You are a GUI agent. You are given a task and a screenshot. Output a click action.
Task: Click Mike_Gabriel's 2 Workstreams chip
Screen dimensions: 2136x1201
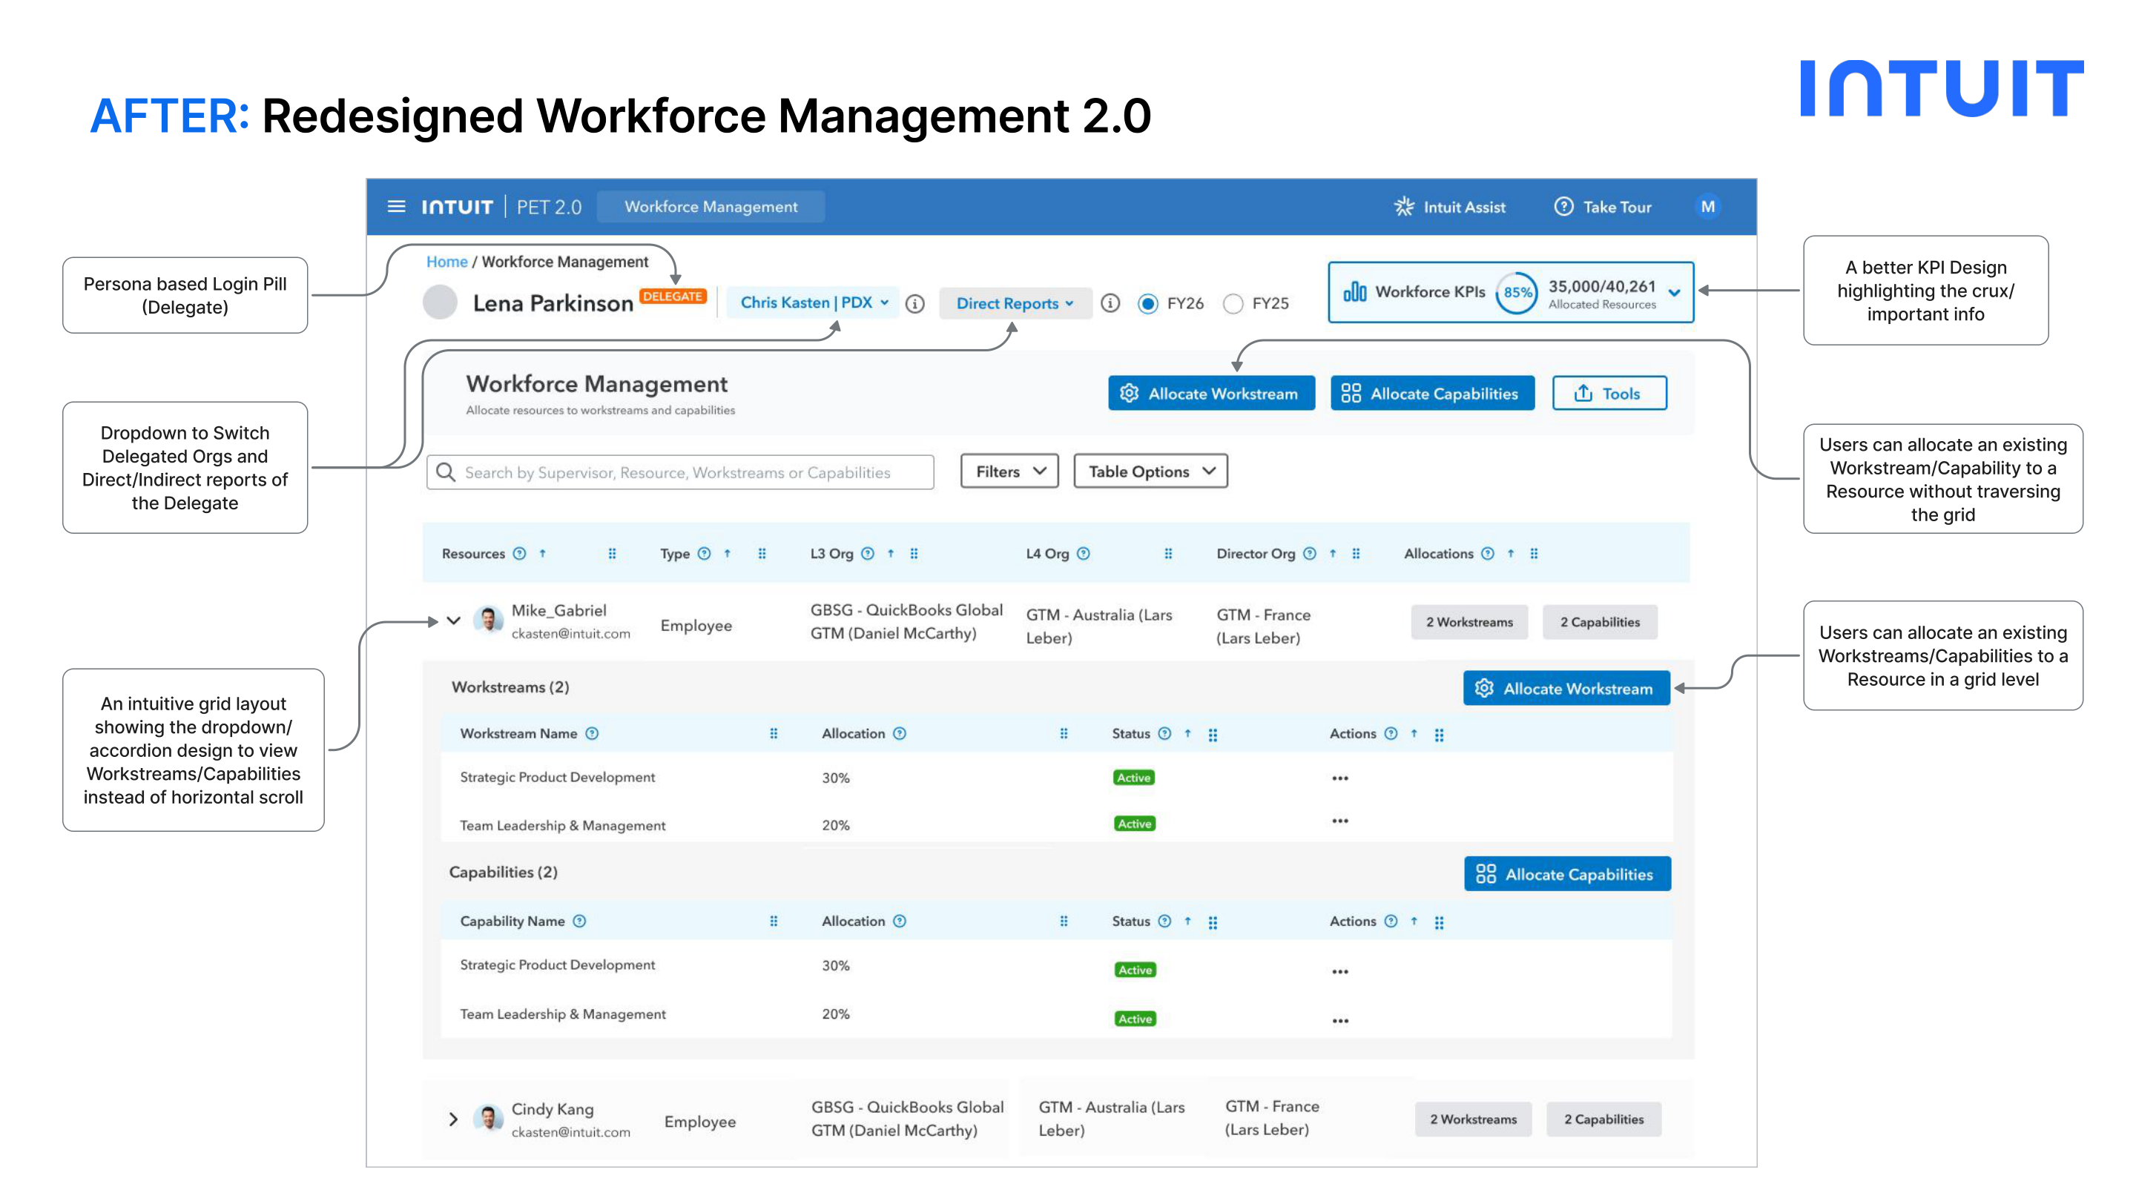point(1469,622)
